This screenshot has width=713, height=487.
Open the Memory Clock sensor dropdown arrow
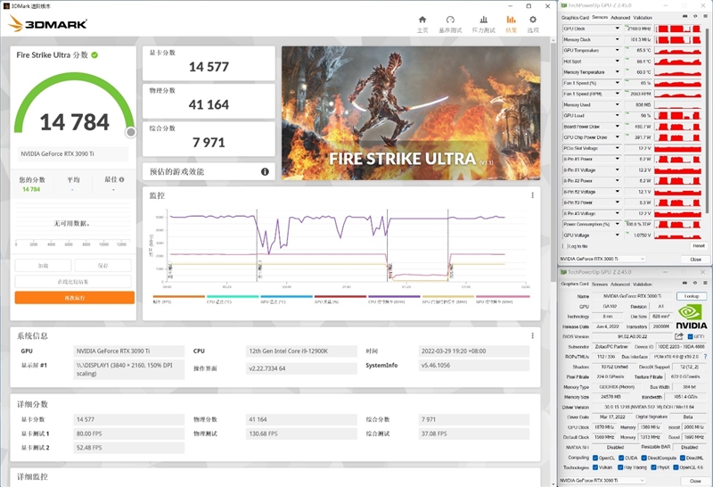click(x=617, y=39)
